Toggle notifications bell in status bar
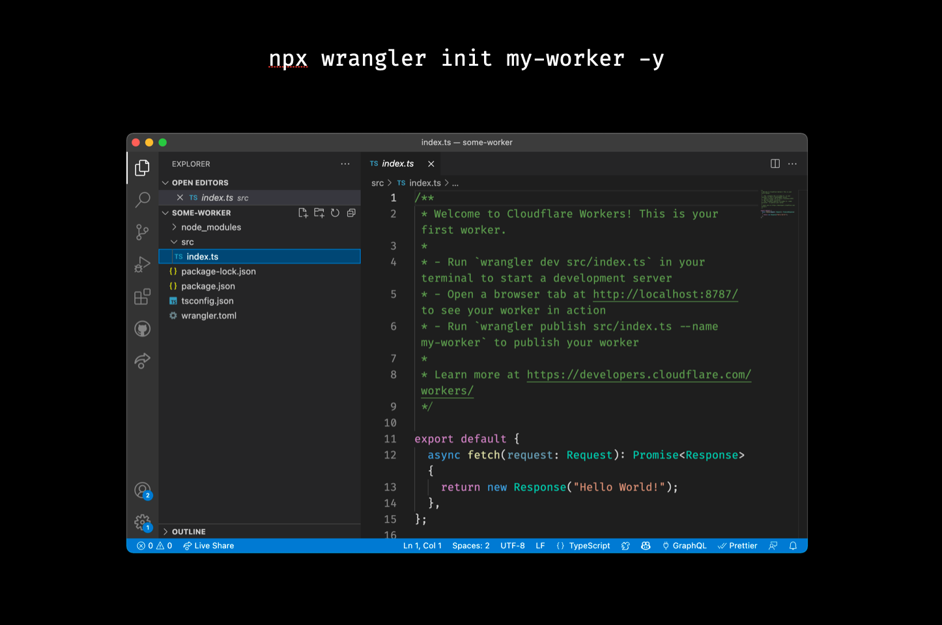942x625 pixels. click(793, 546)
